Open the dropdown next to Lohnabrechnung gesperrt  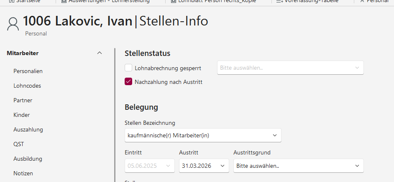(290, 68)
